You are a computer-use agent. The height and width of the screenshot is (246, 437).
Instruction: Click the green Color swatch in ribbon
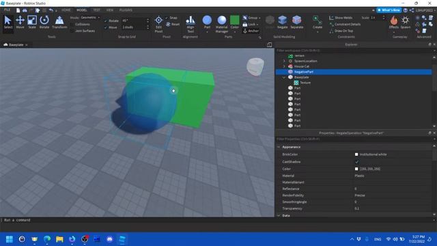(235, 20)
